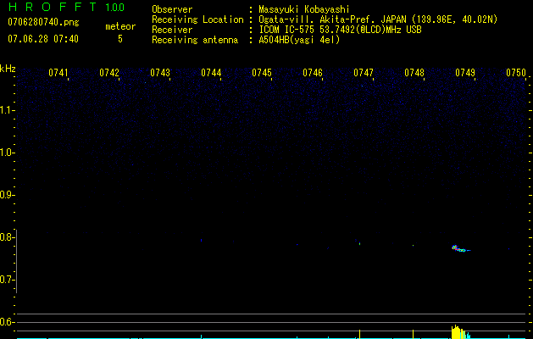Click the name Masayuki Kobayashi

point(304,9)
